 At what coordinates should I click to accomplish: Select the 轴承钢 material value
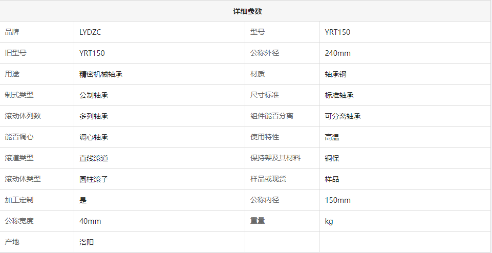[336, 74]
